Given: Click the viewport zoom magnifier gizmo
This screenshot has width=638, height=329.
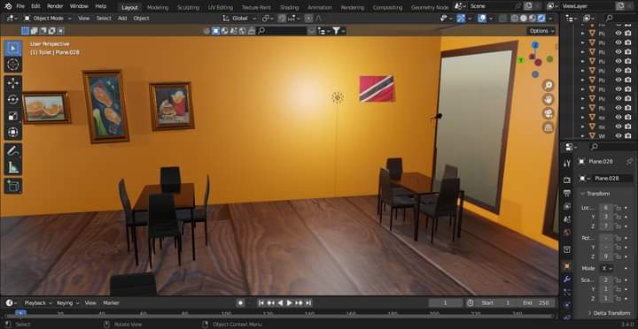Looking at the screenshot, I should click(549, 85).
